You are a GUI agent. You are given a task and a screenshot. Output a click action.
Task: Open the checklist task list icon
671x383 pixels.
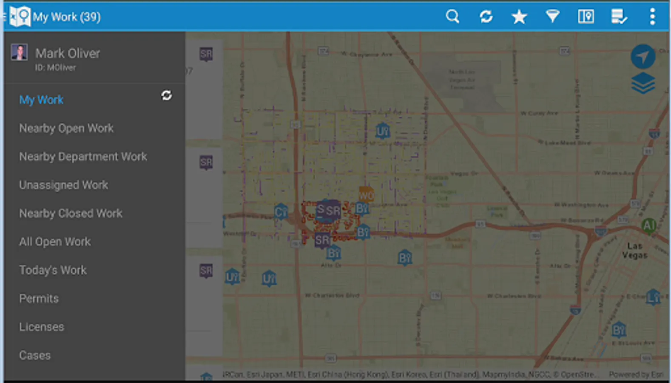(619, 17)
